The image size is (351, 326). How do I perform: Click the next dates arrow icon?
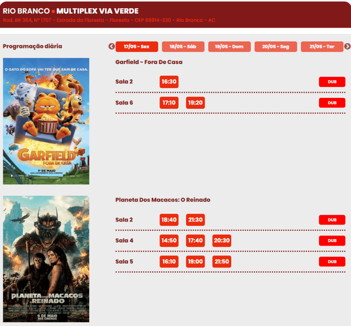coord(347,46)
